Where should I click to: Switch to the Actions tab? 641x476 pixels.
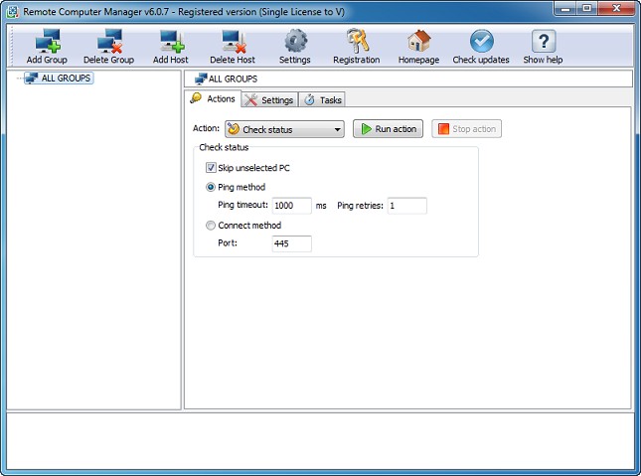tap(214, 99)
